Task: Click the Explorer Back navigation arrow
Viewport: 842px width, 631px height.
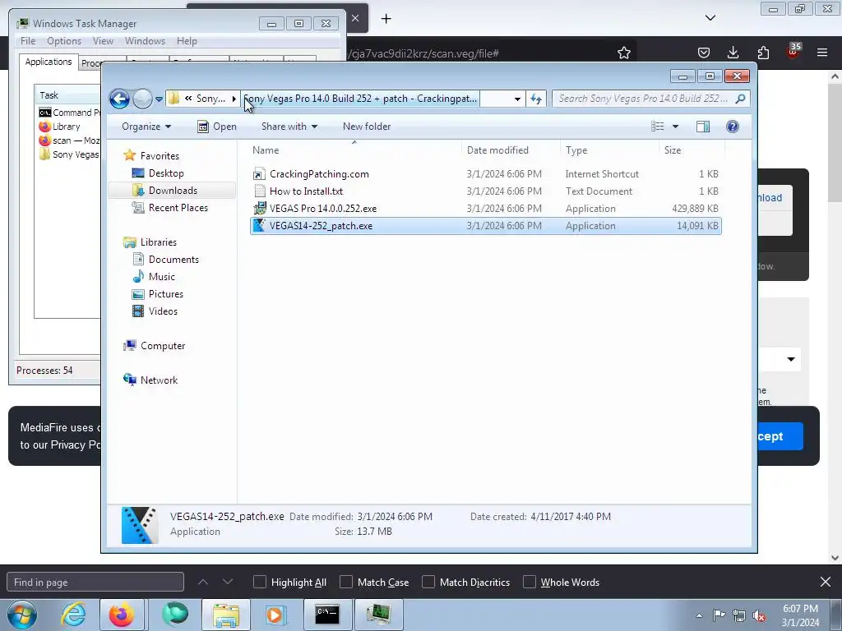Action: [119, 99]
